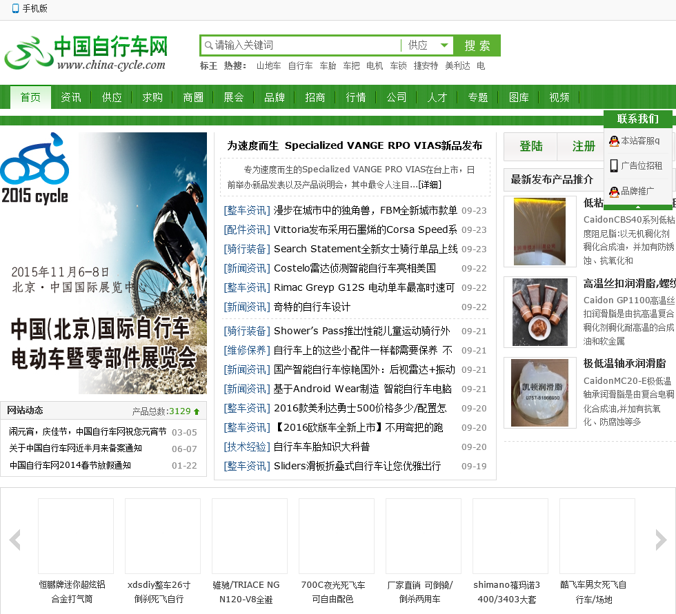This screenshot has height=614, width=676.
Task: Click the 2015 cycle exhibition banner
Action: (x=103, y=263)
